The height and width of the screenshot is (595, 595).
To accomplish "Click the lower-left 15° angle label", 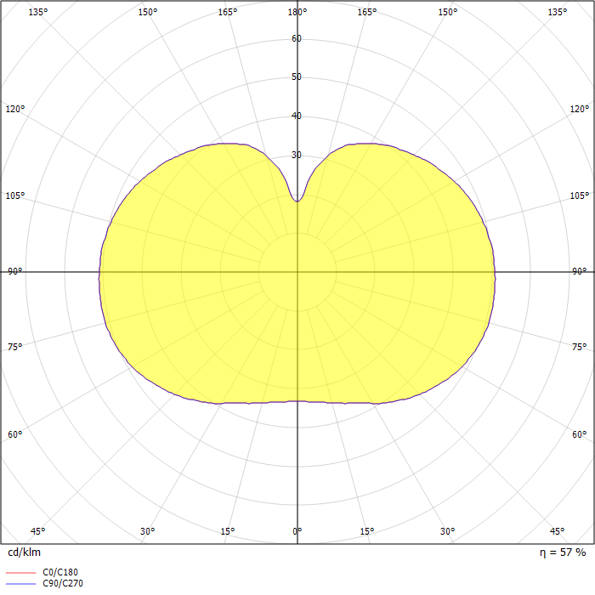I will pyautogui.click(x=228, y=531).
